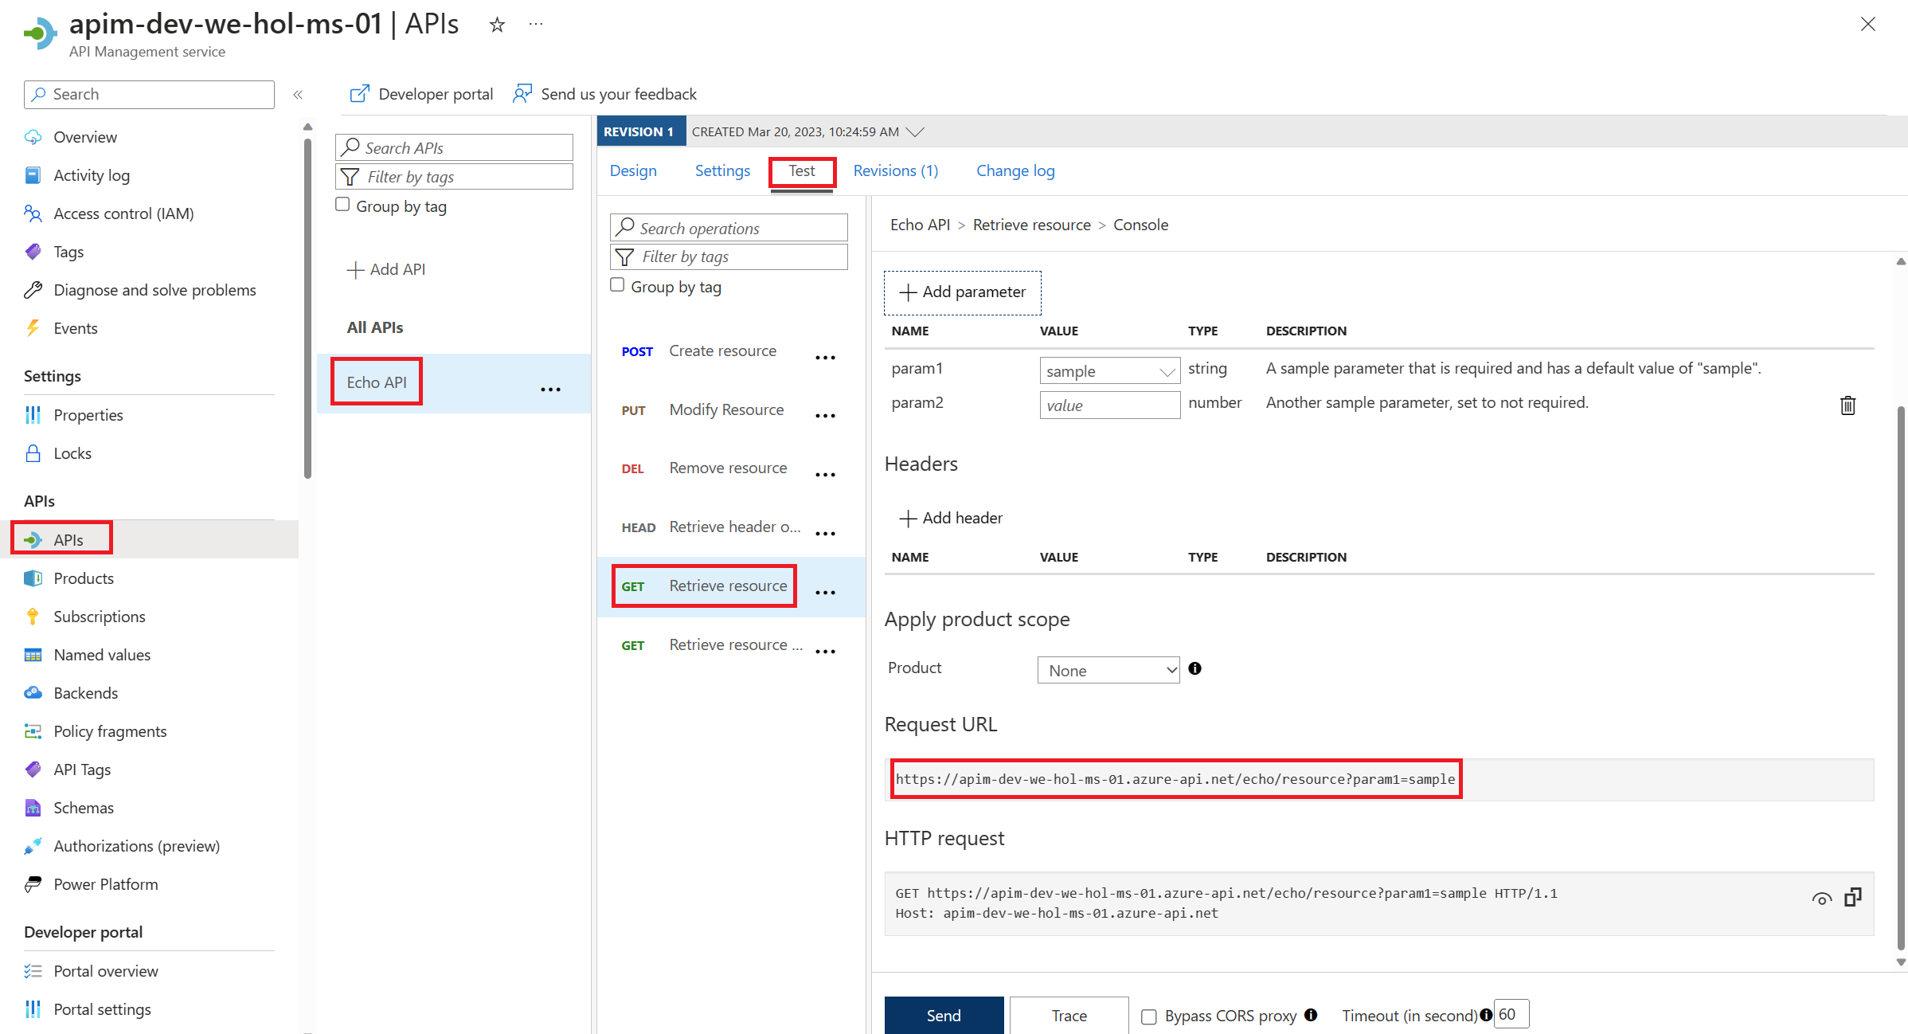Click the Products icon in sidebar
Screen dimensions: 1908x1034
(x=33, y=578)
